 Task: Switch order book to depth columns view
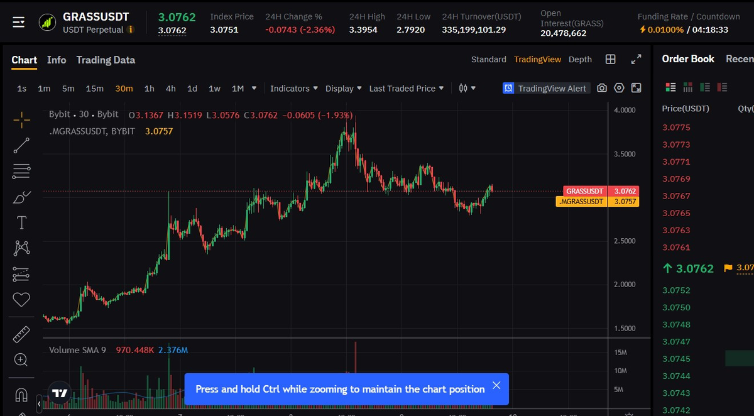click(688, 87)
